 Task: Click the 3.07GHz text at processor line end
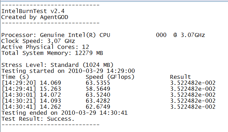pyautogui.click(x=193, y=35)
